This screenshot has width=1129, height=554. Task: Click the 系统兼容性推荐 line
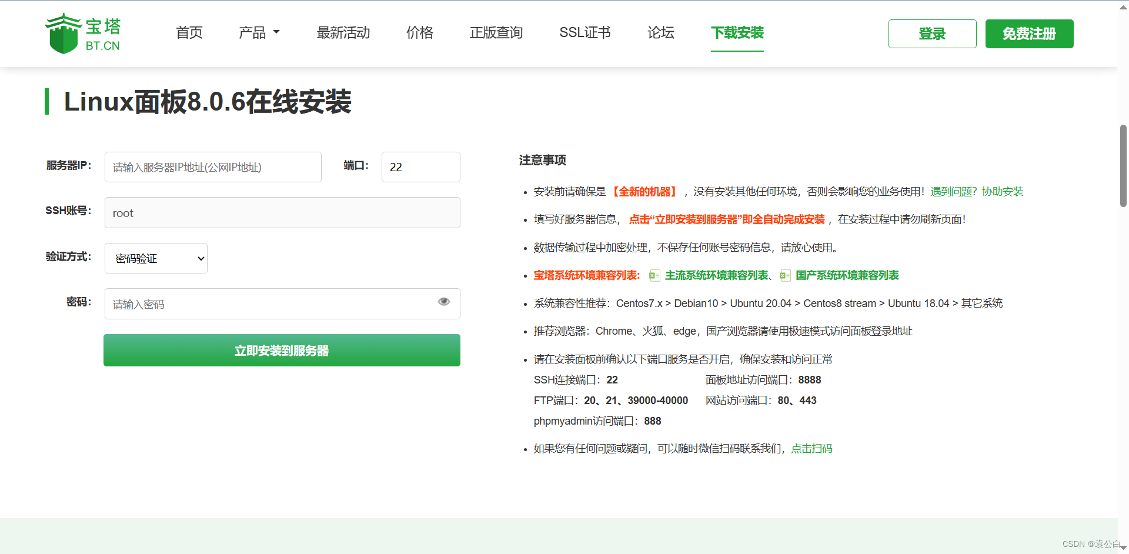768,303
